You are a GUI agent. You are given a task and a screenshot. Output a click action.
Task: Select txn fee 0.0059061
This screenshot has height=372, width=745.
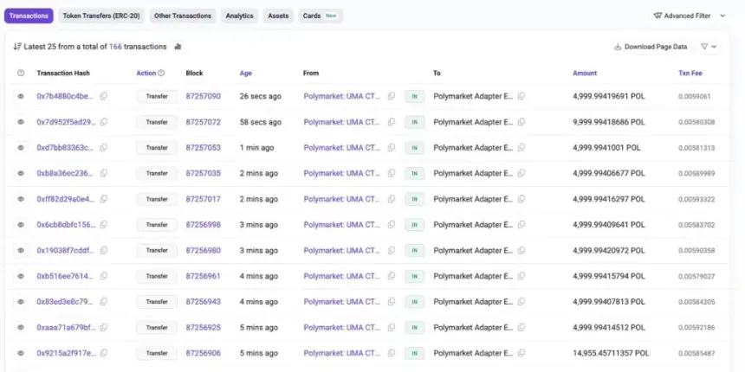[695, 96]
